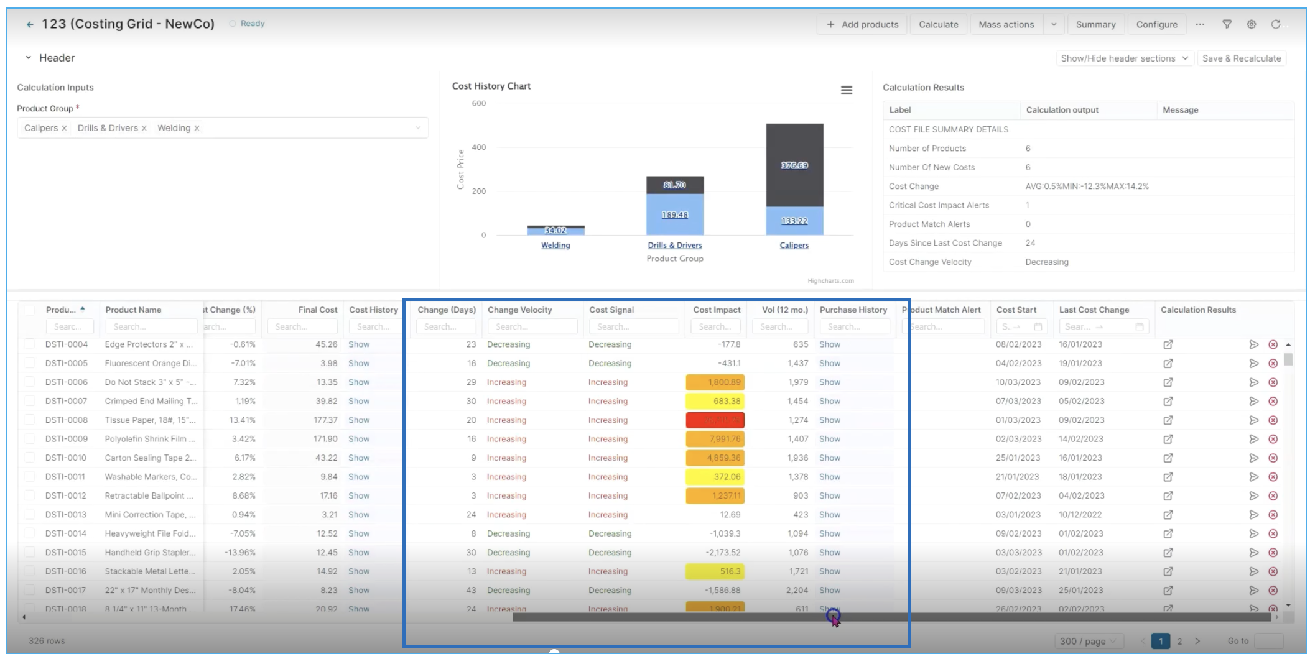
Task: Click the play arrow icon for DSTI-0010
Action: coord(1254,458)
